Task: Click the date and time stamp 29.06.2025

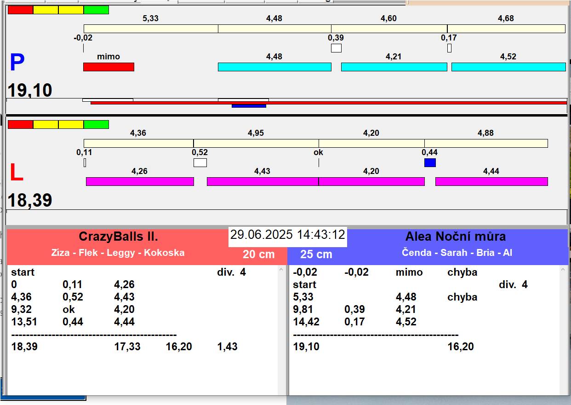Action: point(287,235)
